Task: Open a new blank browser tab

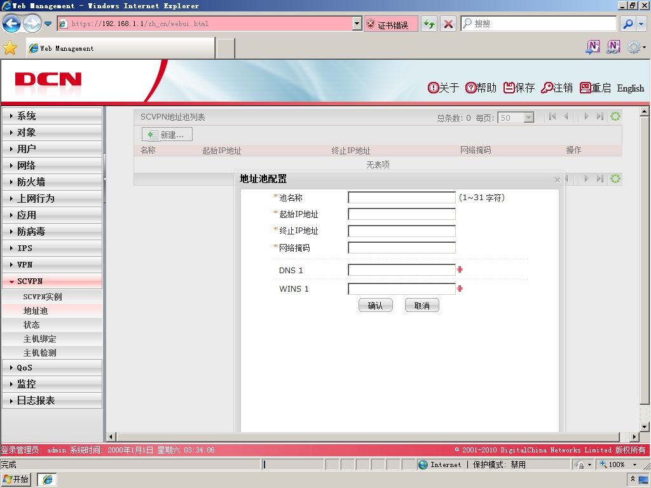Action: [x=226, y=48]
